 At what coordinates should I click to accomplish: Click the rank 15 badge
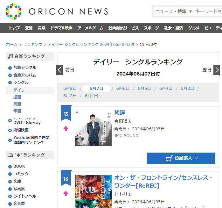coord(66,113)
